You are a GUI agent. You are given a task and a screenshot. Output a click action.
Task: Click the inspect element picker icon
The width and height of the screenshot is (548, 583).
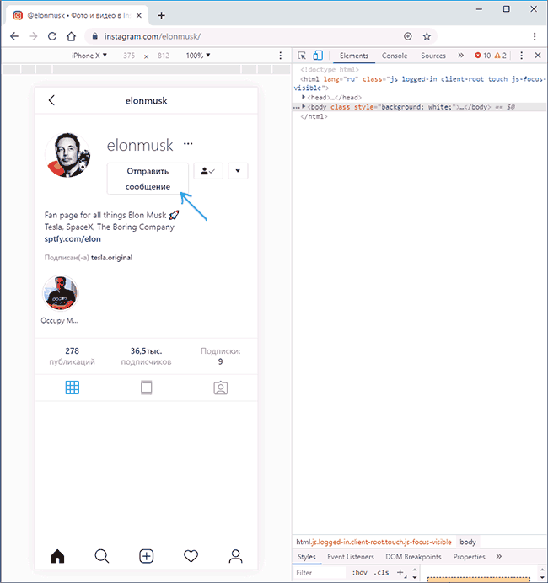pyautogui.click(x=303, y=56)
